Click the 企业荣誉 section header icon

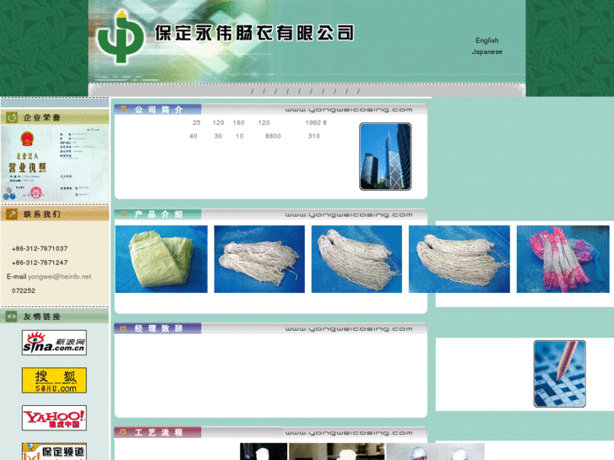tap(12, 117)
